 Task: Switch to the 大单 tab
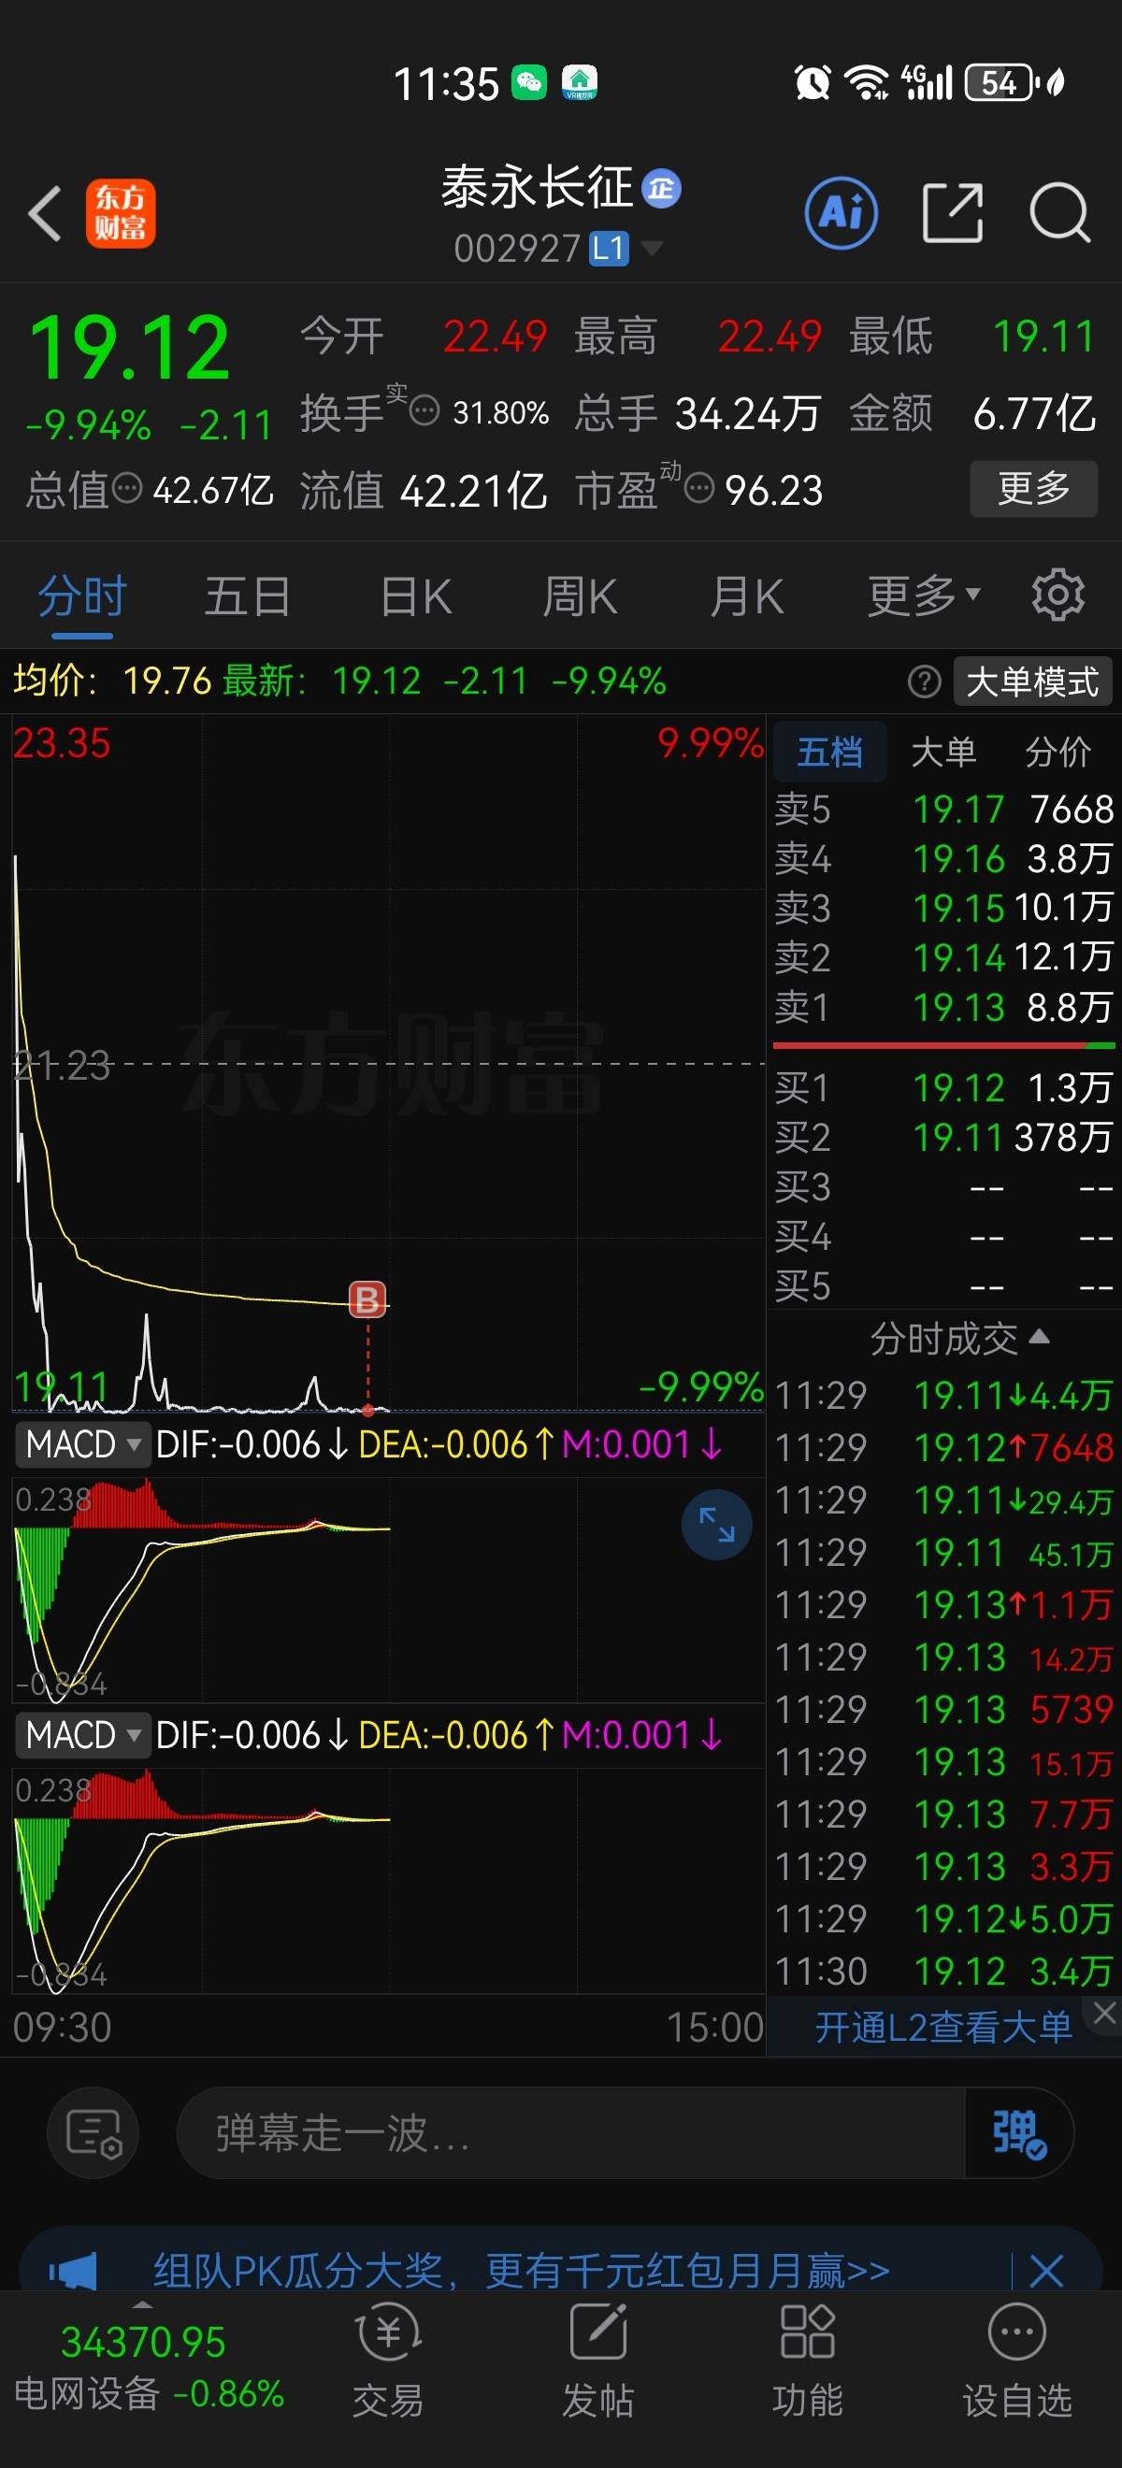[x=943, y=753]
